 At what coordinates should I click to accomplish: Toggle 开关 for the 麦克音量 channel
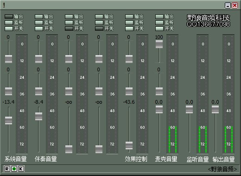click(159, 29)
